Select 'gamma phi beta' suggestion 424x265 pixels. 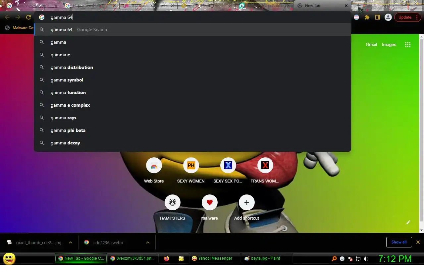point(192,130)
